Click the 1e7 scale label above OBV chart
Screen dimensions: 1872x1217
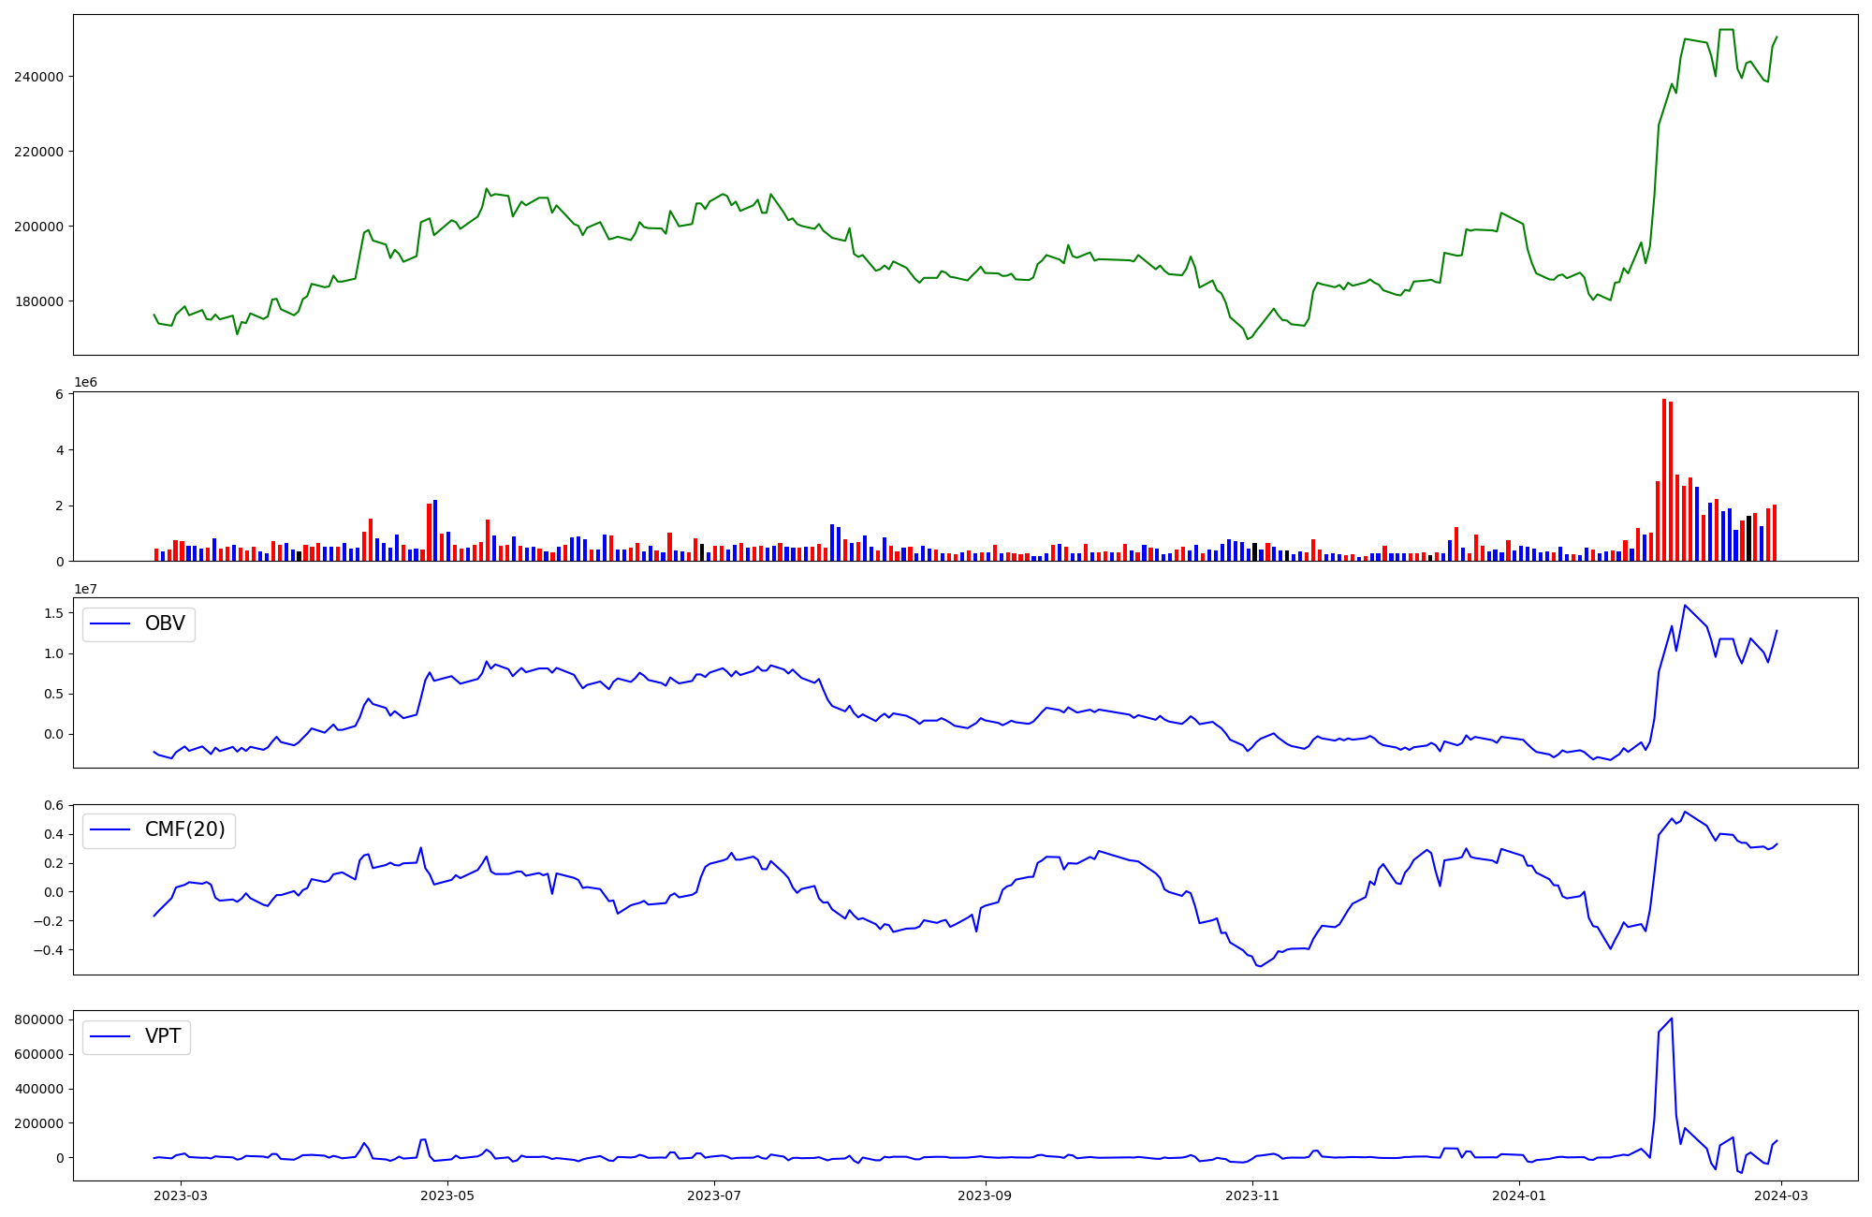(x=85, y=589)
